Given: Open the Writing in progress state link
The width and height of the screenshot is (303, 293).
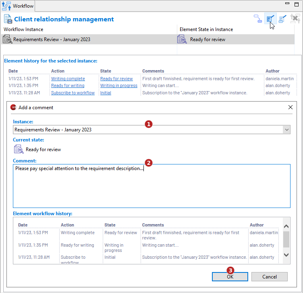Looking at the screenshot, I should point(118,85).
